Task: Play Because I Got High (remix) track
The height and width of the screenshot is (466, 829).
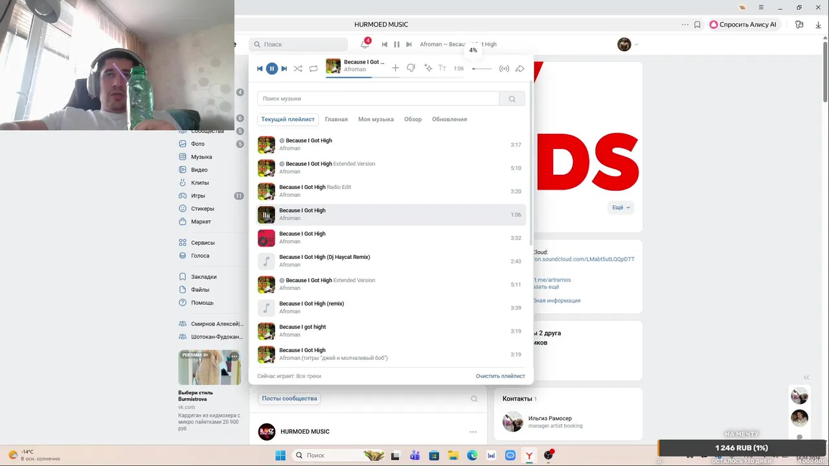Action: click(x=391, y=307)
